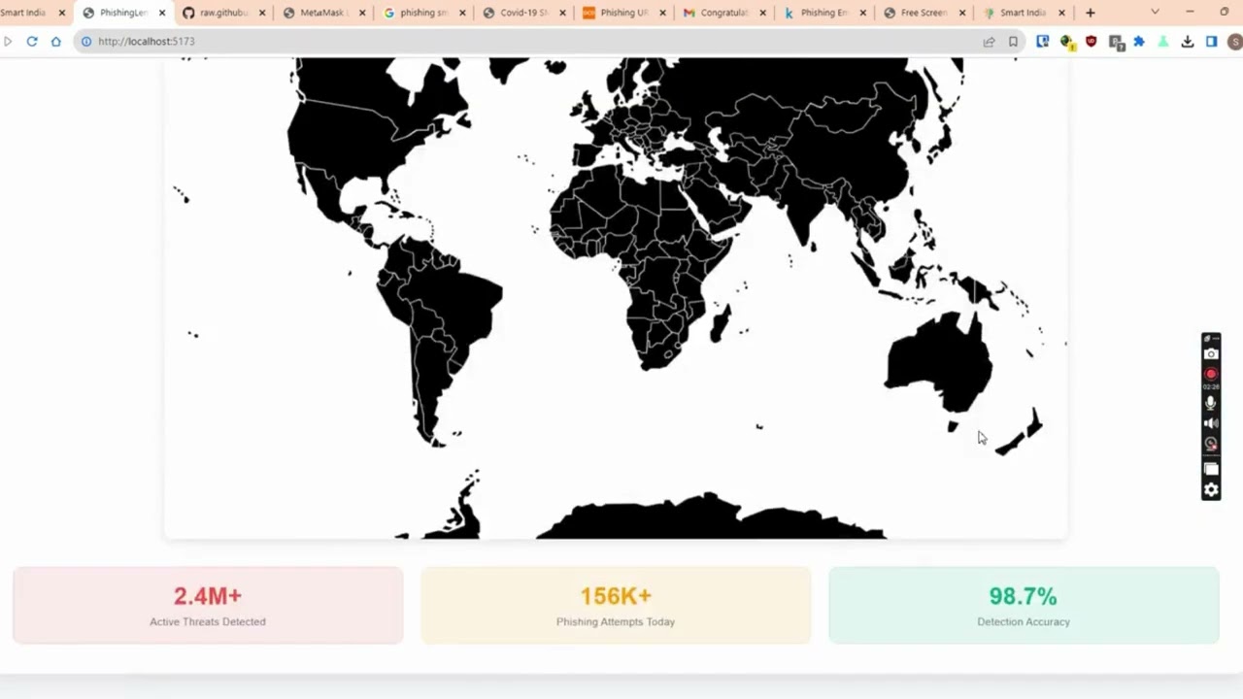Expand the tab search dropdown arrow
This screenshot has width=1243, height=699.
[1155, 13]
